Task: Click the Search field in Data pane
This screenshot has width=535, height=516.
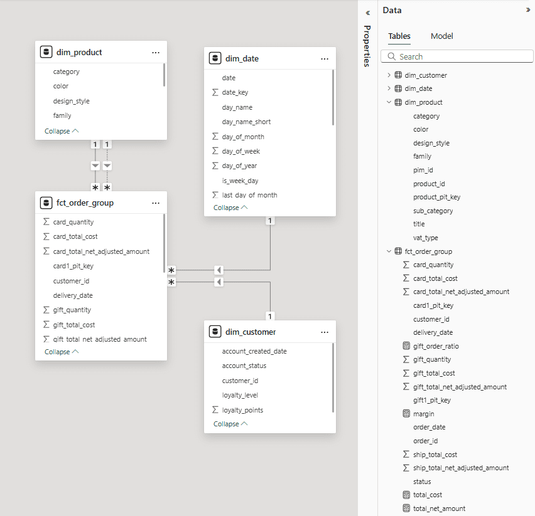Action: [457, 56]
